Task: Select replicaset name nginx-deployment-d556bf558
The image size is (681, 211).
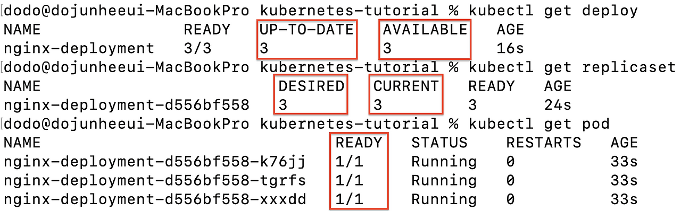Action: click(x=126, y=105)
